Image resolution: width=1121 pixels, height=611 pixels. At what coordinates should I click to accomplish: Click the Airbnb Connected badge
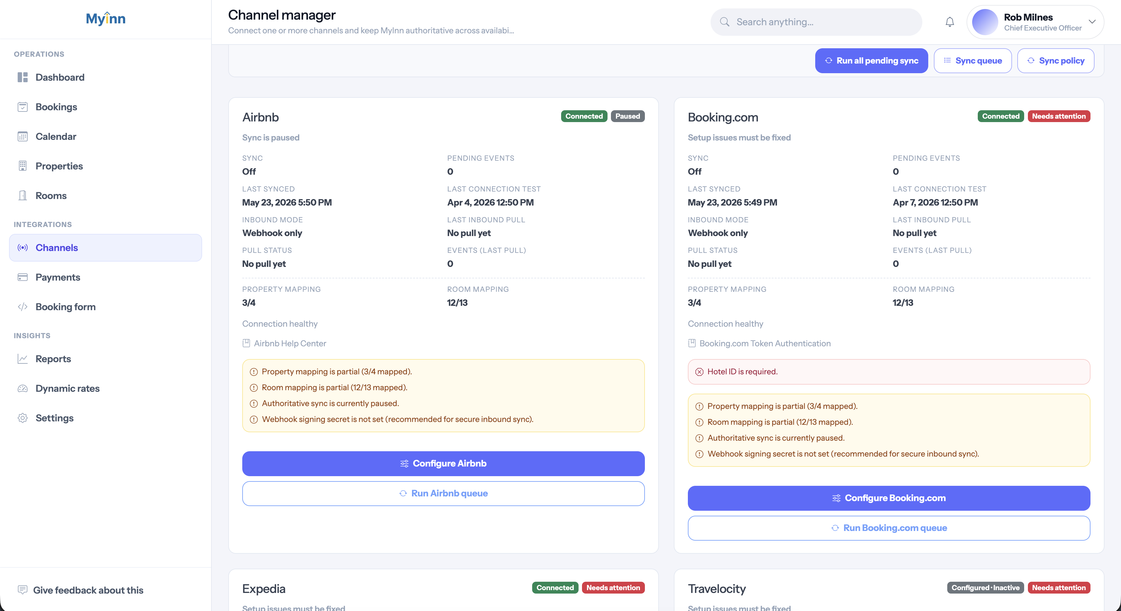pyautogui.click(x=584, y=116)
